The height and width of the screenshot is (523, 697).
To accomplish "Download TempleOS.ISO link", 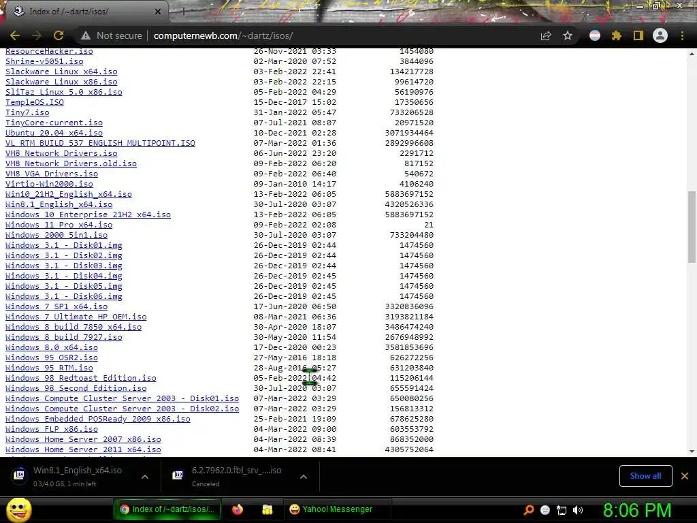I will point(35,102).
